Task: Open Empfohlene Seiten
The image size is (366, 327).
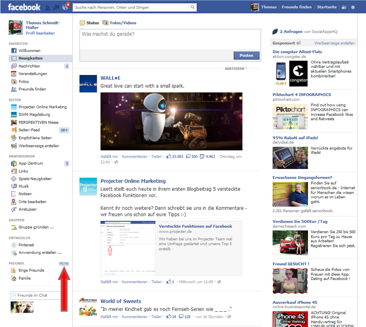Action: 35,138
